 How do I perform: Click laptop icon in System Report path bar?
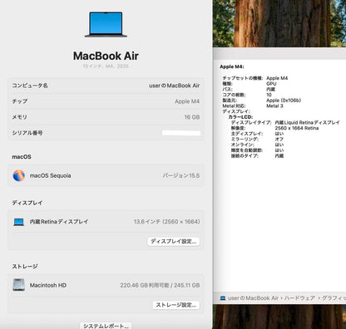click(x=223, y=298)
